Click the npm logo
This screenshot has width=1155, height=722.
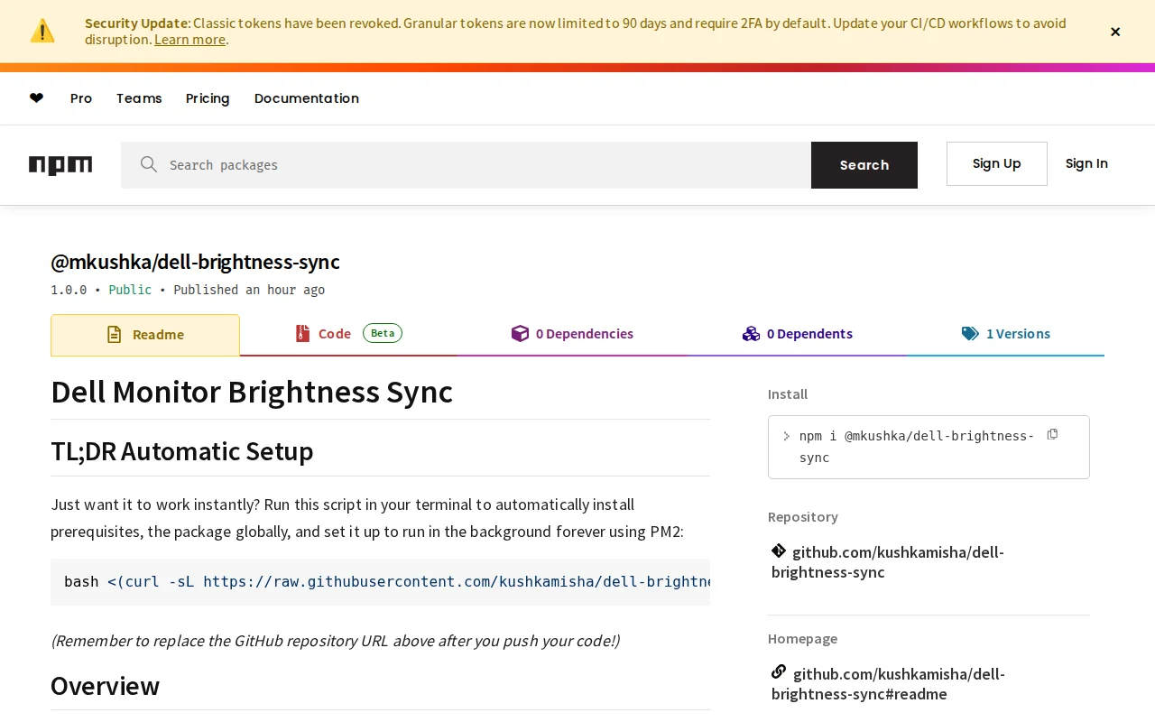coord(60,165)
